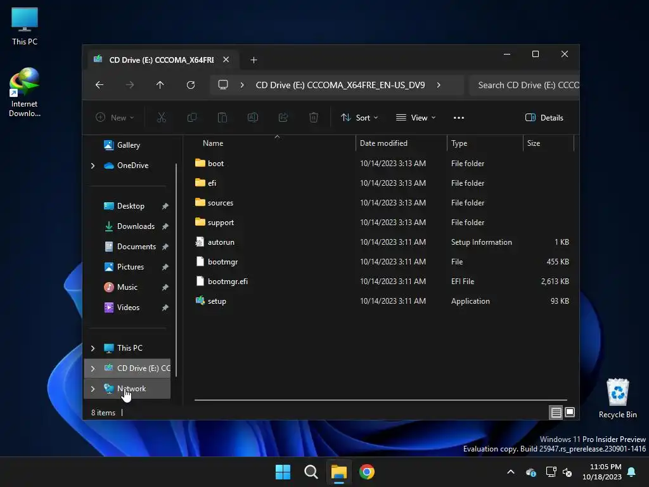Screen dimensions: 649x487
Task: Go up one folder level
Action: [160, 85]
